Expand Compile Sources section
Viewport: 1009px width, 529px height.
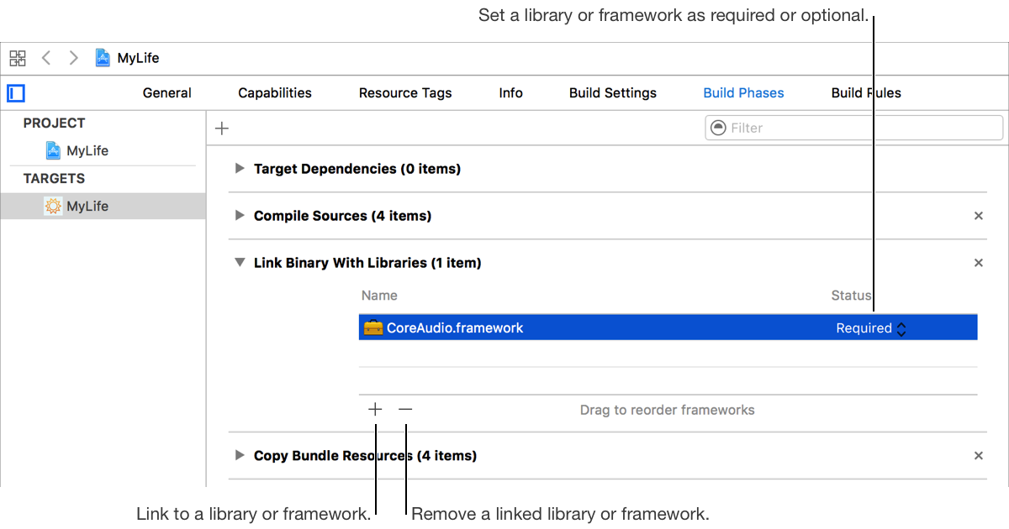pos(240,216)
